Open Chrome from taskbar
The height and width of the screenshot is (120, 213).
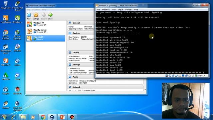(43, 117)
